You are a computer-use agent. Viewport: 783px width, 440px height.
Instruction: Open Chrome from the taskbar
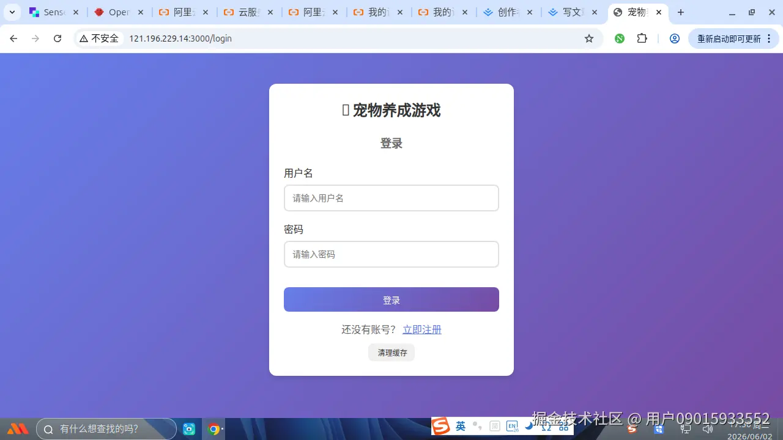tap(213, 429)
